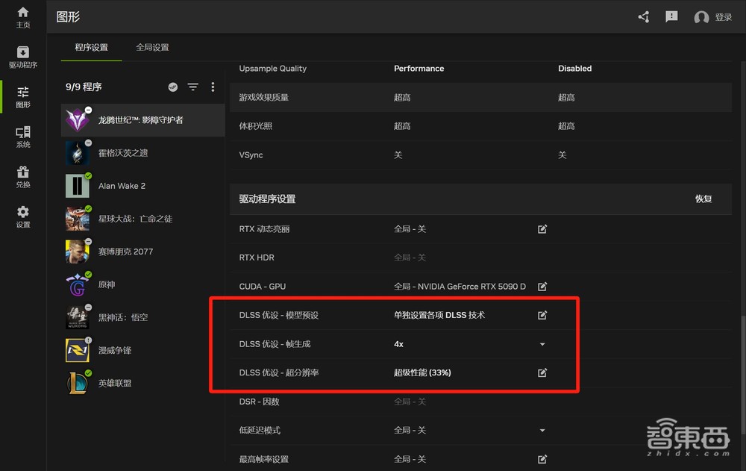Image resolution: width=746 pixels, height=471 pixels.
Task: Click the checkmark selection icon near 9/9 程序
Action: tap(173, 87)
